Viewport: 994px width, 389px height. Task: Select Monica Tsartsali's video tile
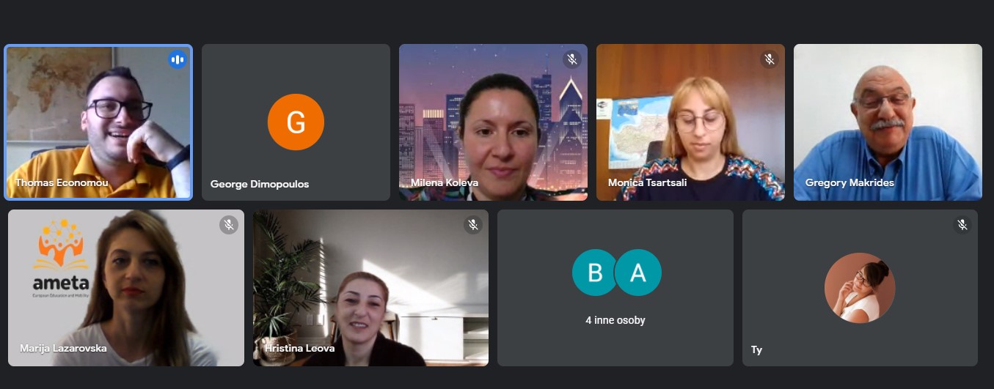click(x=690, y=122)
